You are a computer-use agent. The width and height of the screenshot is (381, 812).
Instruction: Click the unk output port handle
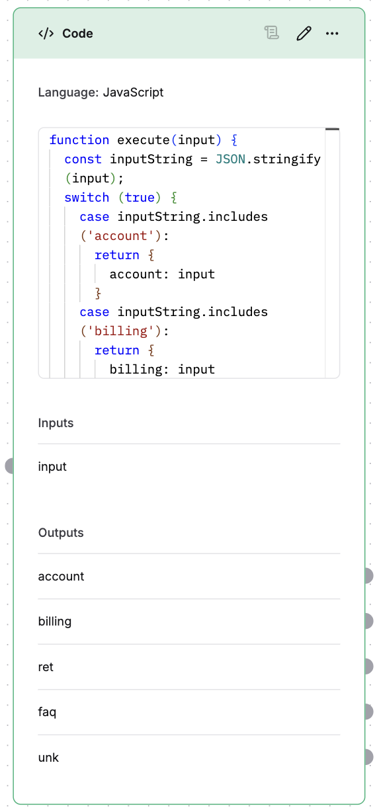point(370,757)
